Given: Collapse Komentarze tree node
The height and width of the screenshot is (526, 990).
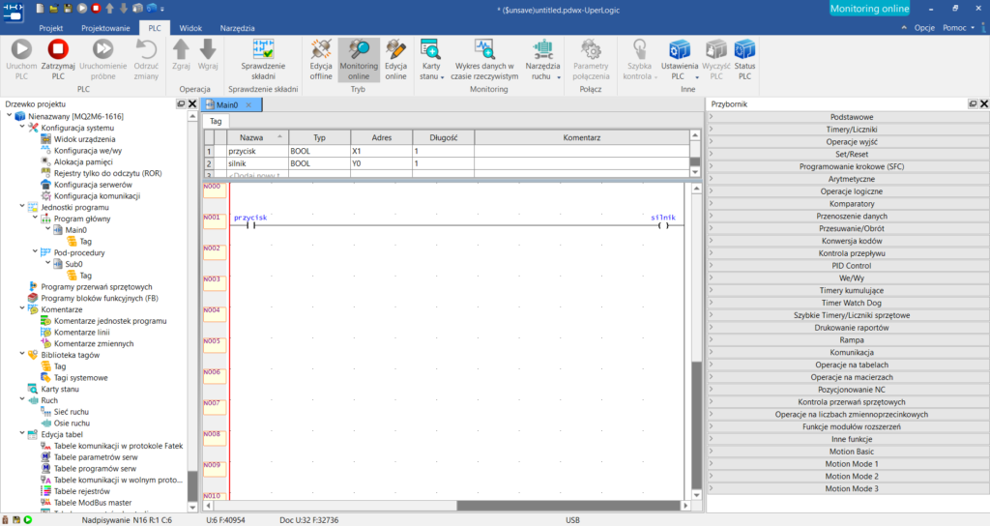Looking at the screenshot, I should (x=22, y=308).
